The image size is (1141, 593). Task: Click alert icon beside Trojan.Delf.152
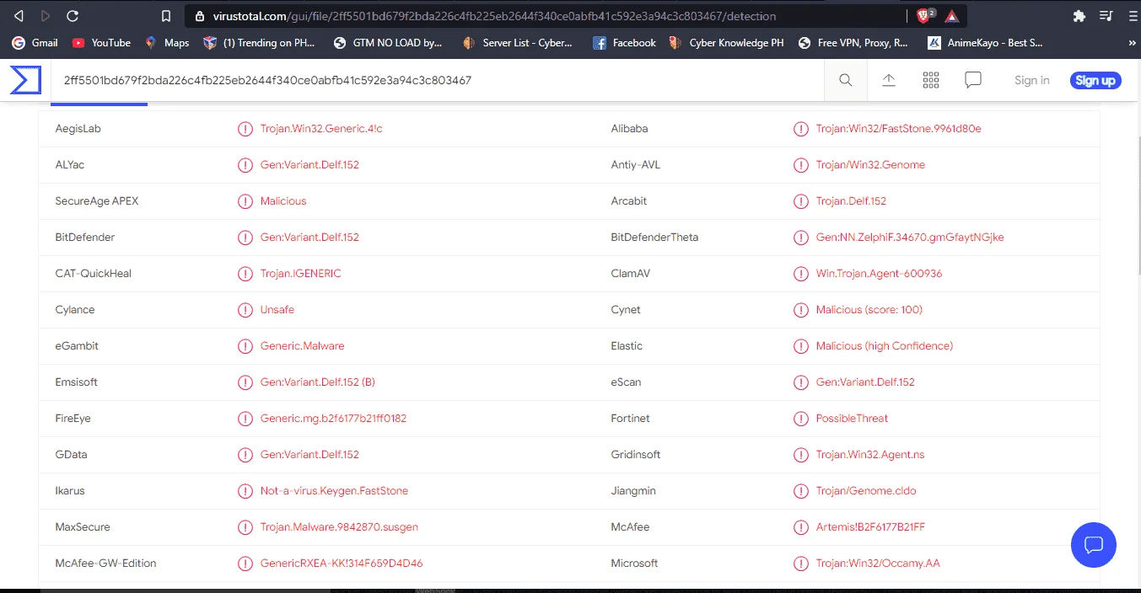tap(801, 201)
